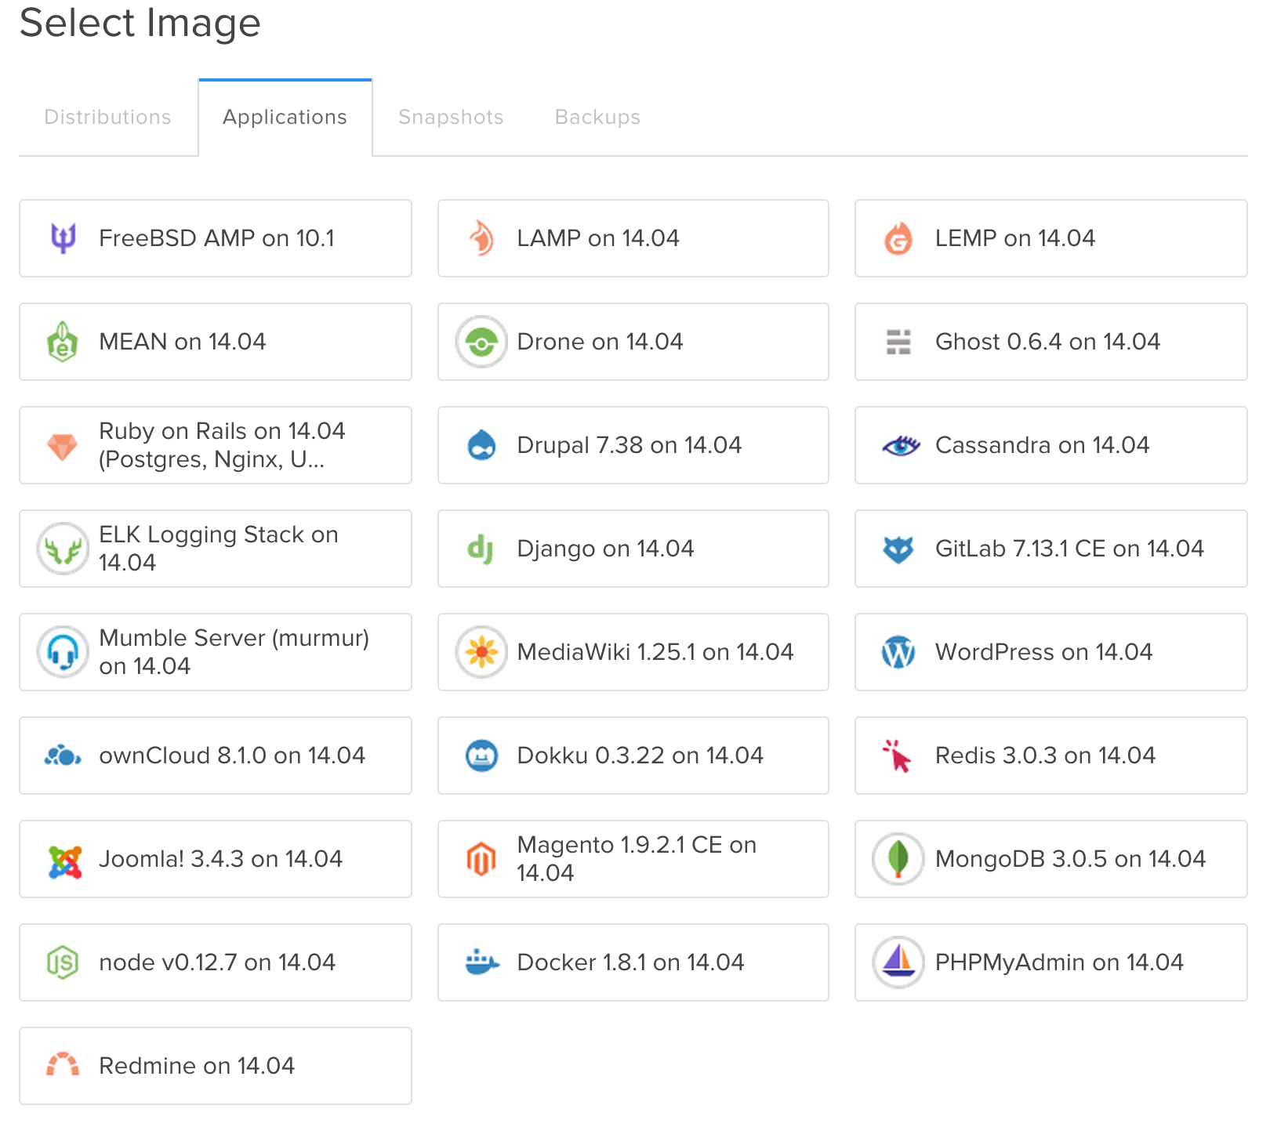
Task: Click the node JS hexagon icon
Action: tap(63, 962)
